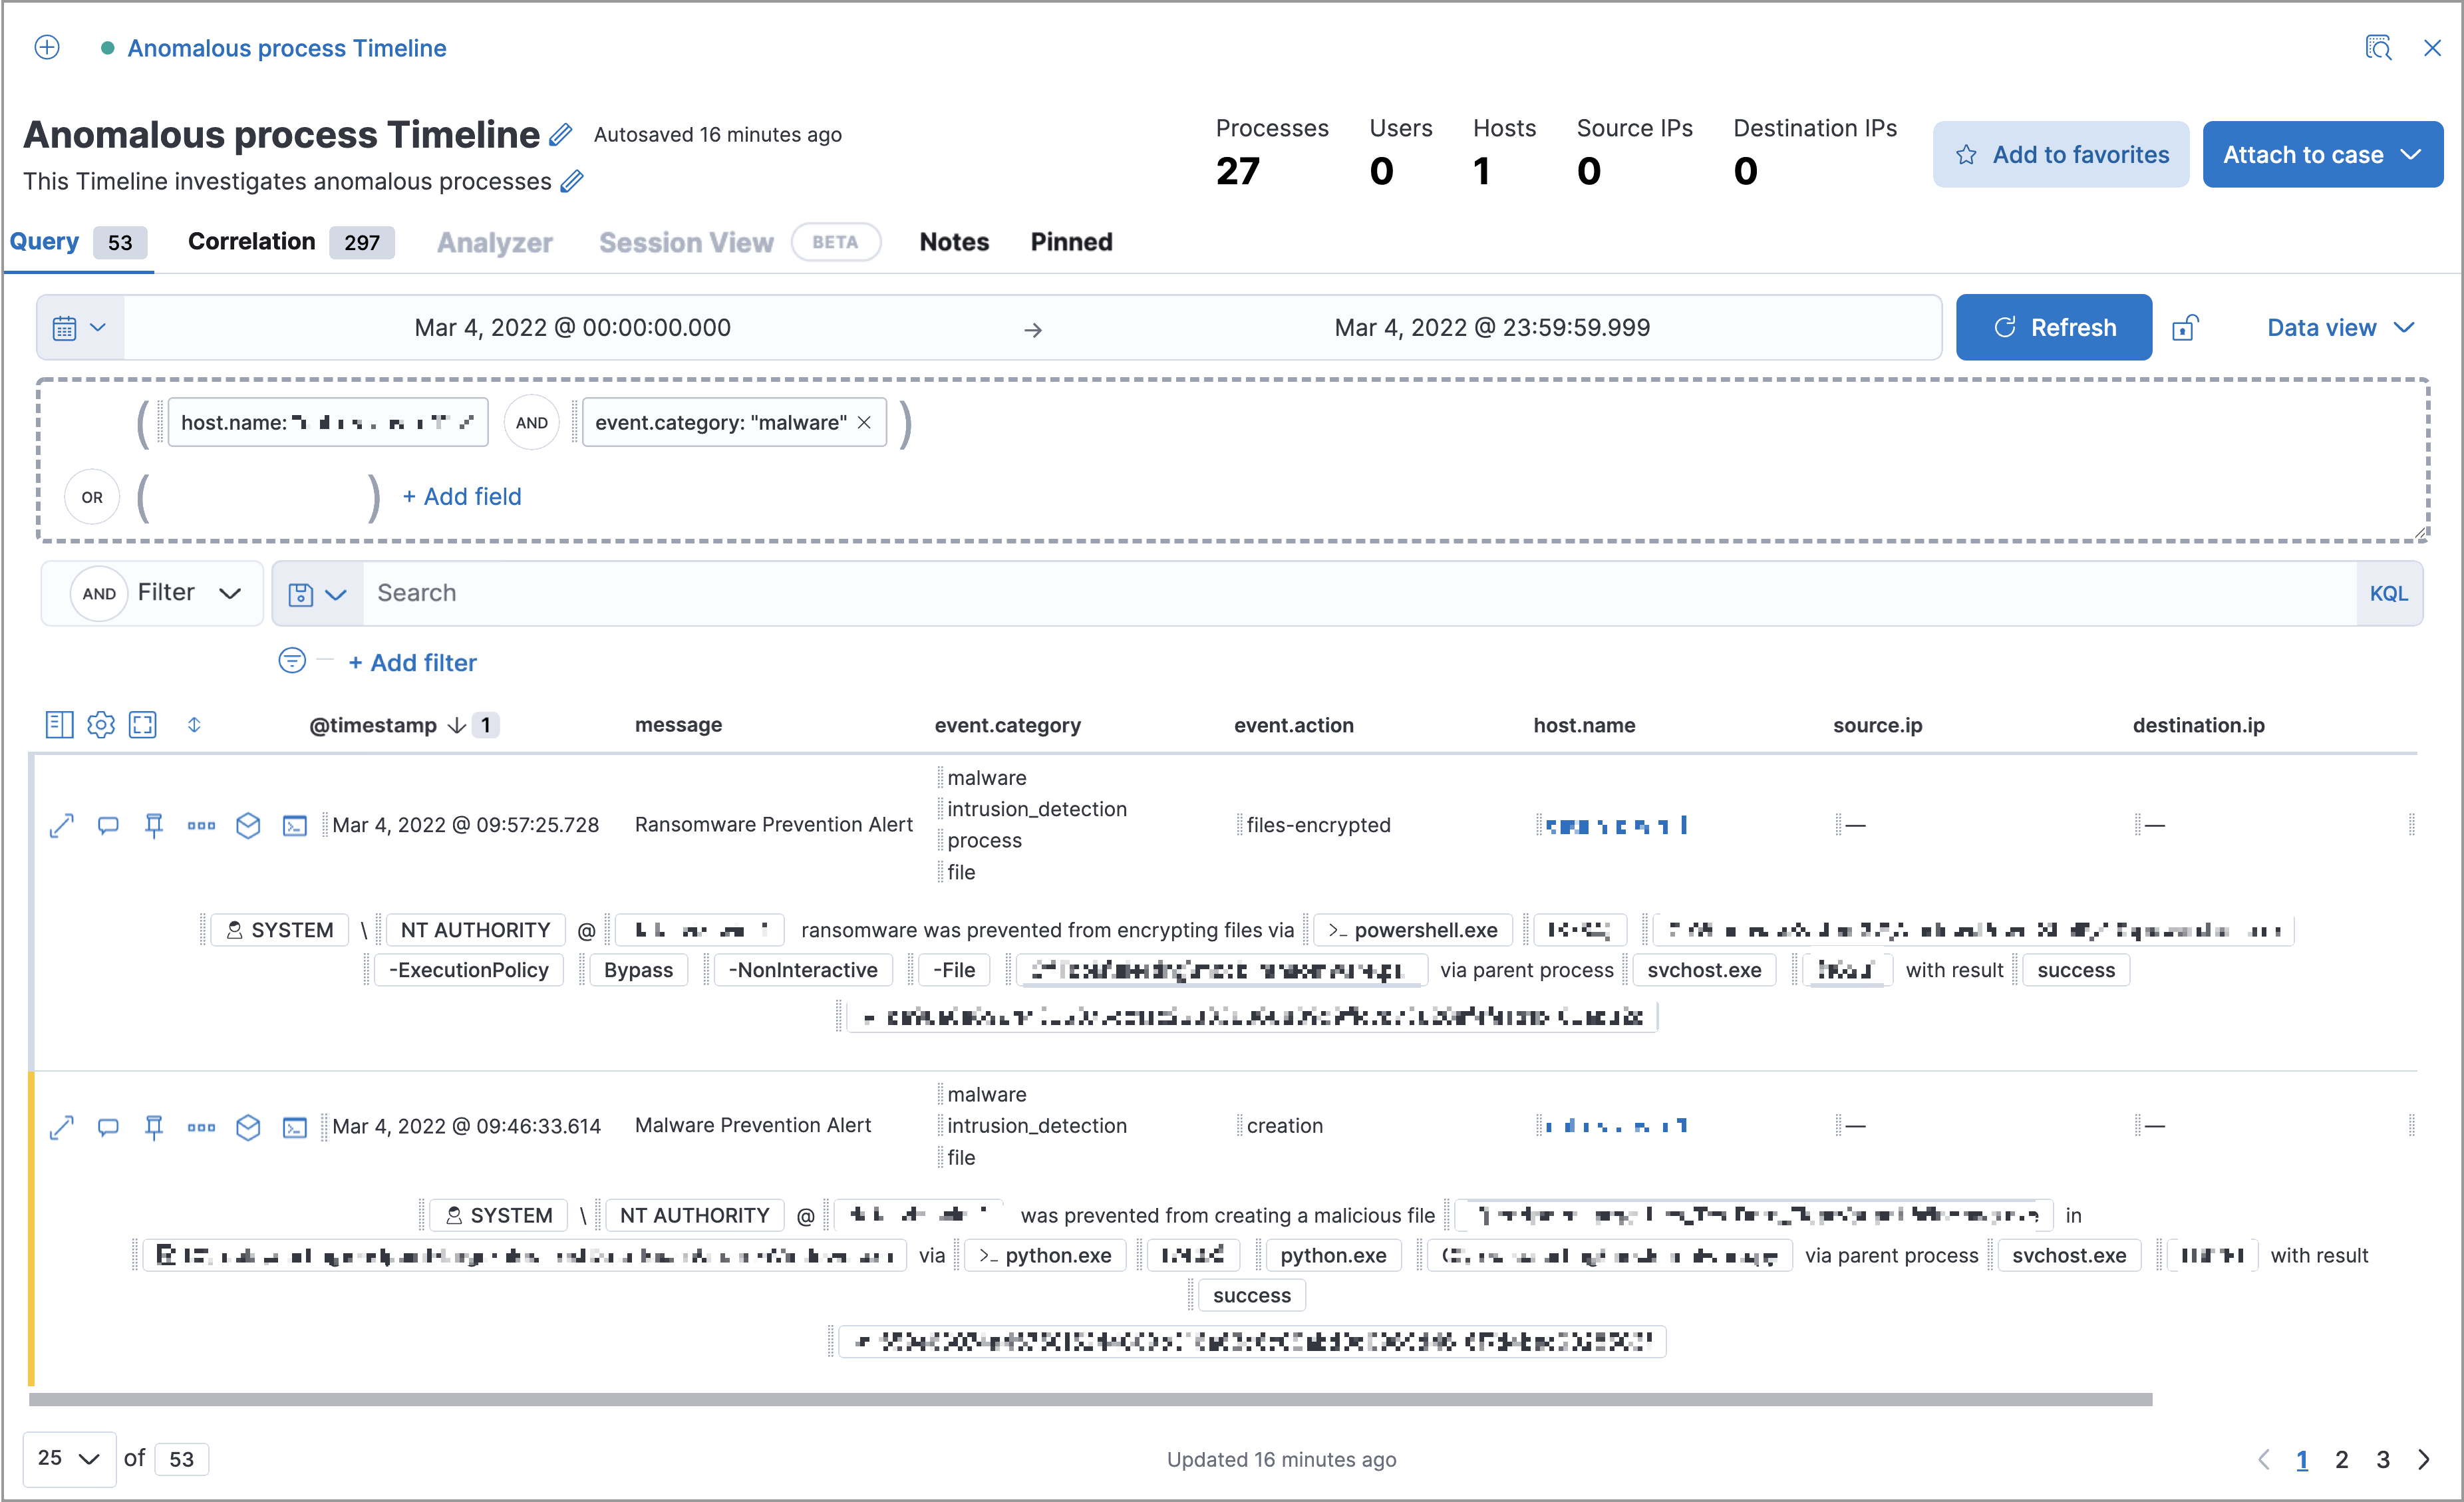Analyze the Malware Prevention Alert in the visual analyzer

(x=248, y=1127)
